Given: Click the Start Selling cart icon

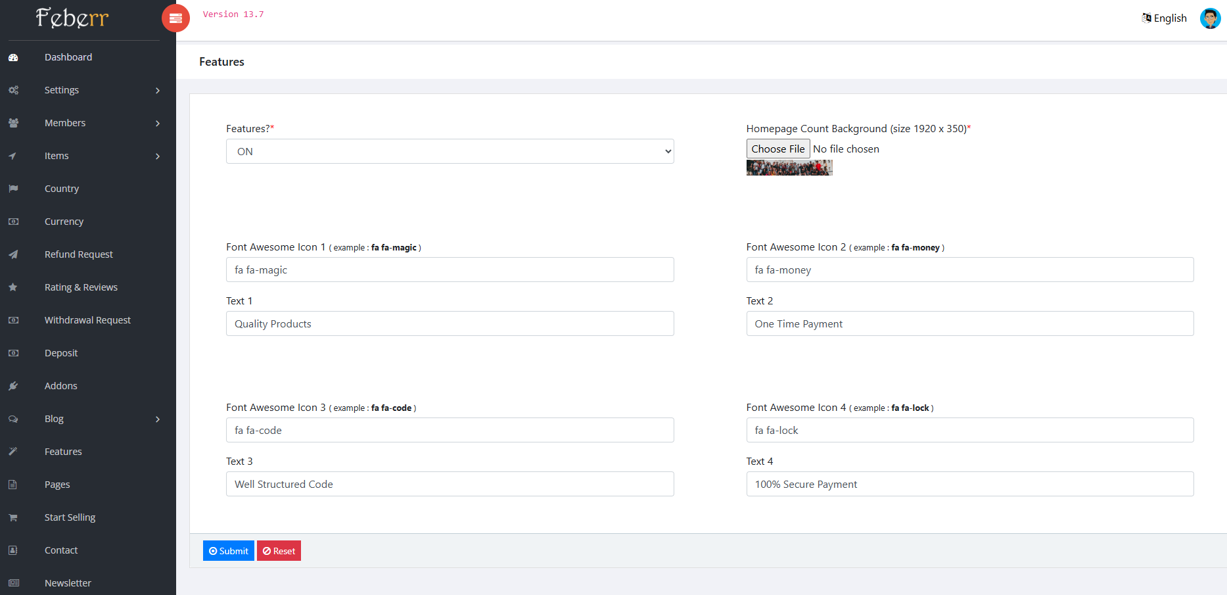Looking at the screenshot, I should tap(13, 517).
